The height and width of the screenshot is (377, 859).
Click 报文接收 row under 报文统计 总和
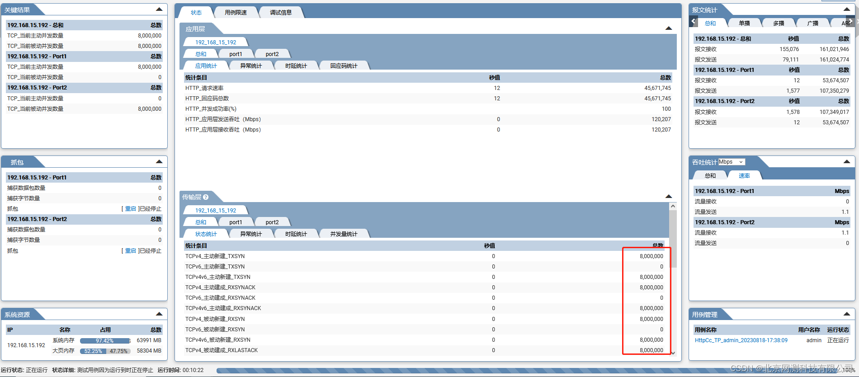(x=772, y=49)
